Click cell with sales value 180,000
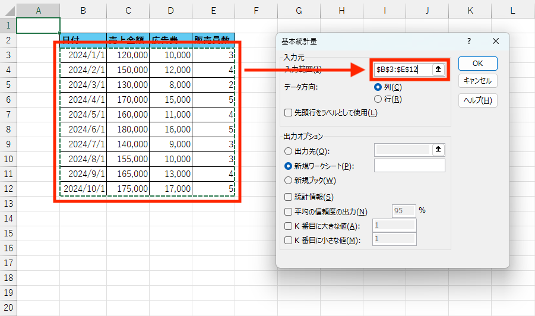Image resolution: width=535 pixels, height=316 pixels. 128,129
